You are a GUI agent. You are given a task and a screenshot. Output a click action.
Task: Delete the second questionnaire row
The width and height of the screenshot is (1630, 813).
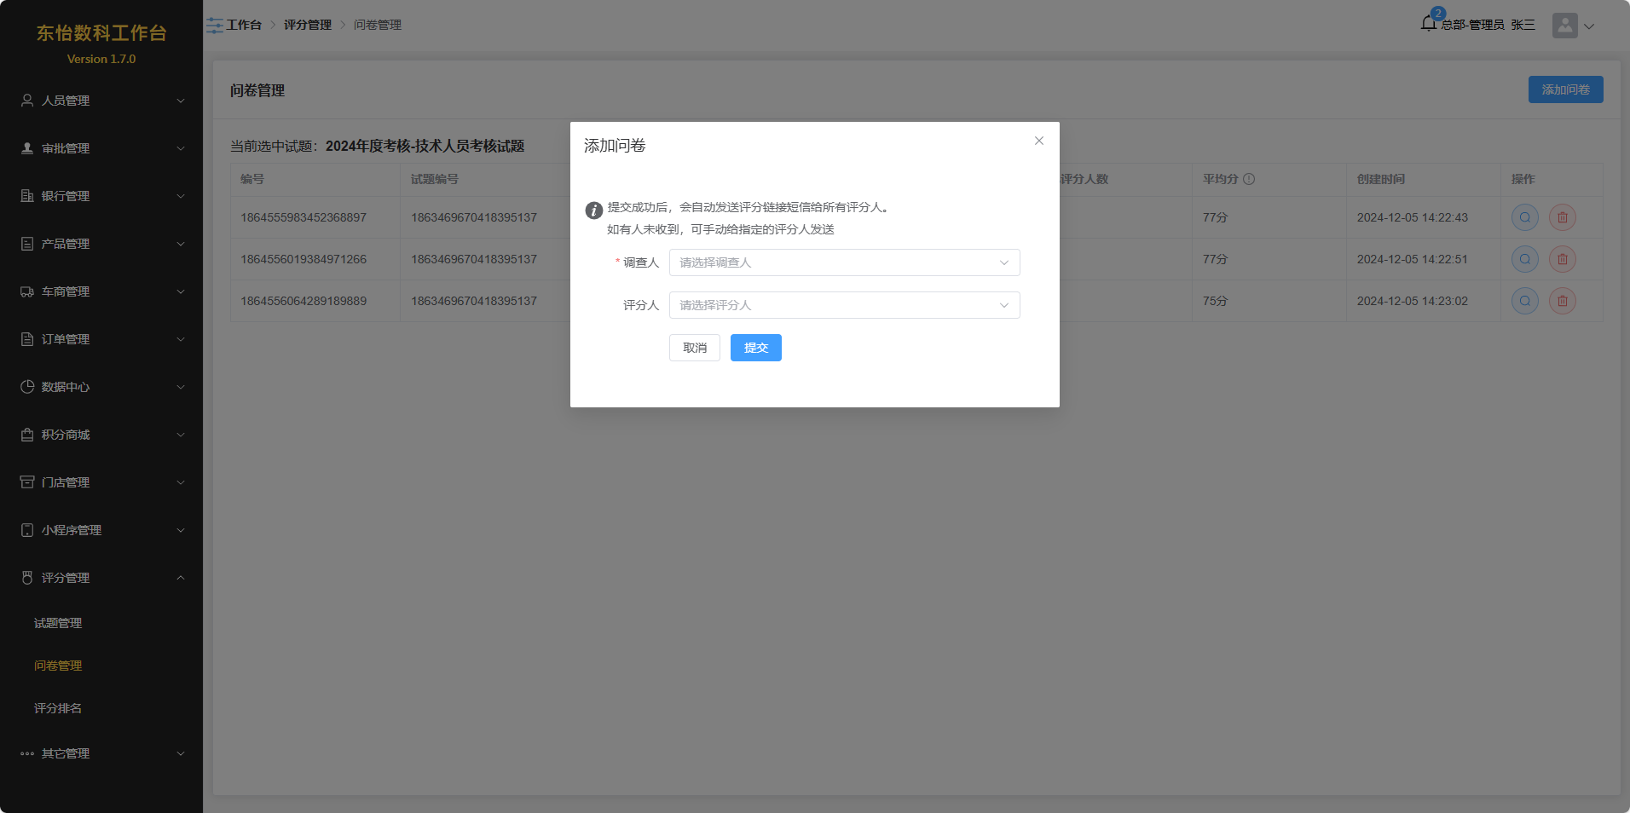[1562, 259]
